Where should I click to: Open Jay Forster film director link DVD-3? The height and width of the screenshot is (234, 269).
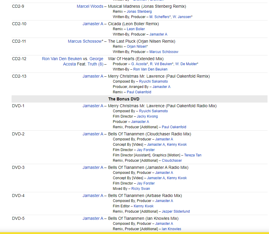146,183
